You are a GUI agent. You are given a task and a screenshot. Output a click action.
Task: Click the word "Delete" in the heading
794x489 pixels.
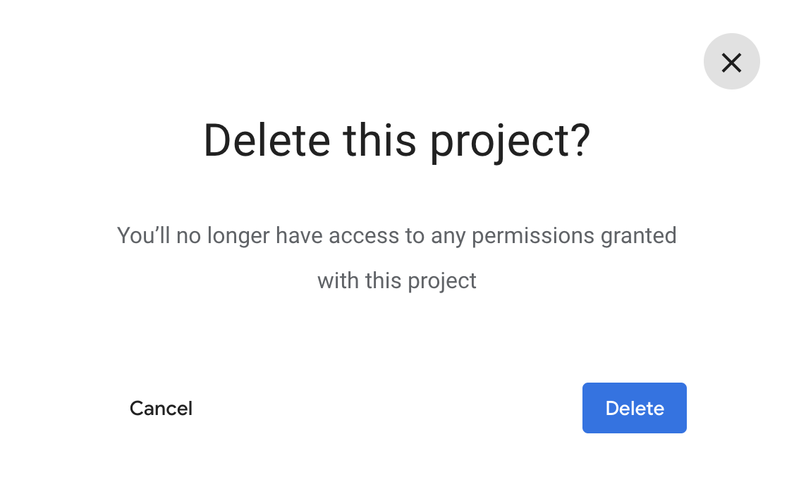[267, 140]
